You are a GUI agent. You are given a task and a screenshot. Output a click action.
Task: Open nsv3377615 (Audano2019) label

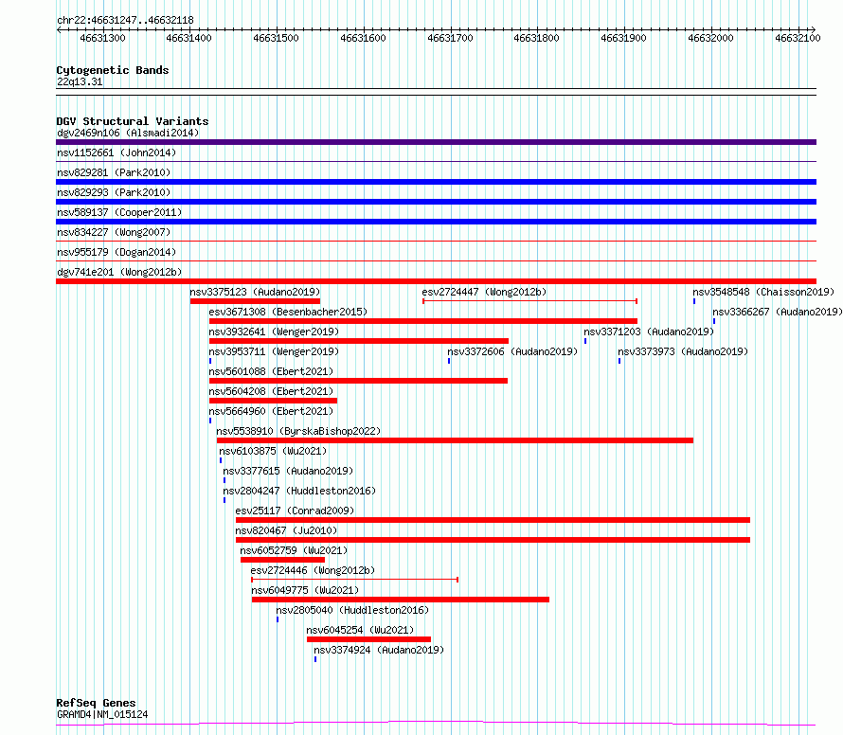pos(288,471)
